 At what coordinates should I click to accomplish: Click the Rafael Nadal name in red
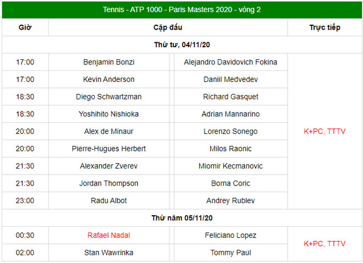click(x=108, y=235)
